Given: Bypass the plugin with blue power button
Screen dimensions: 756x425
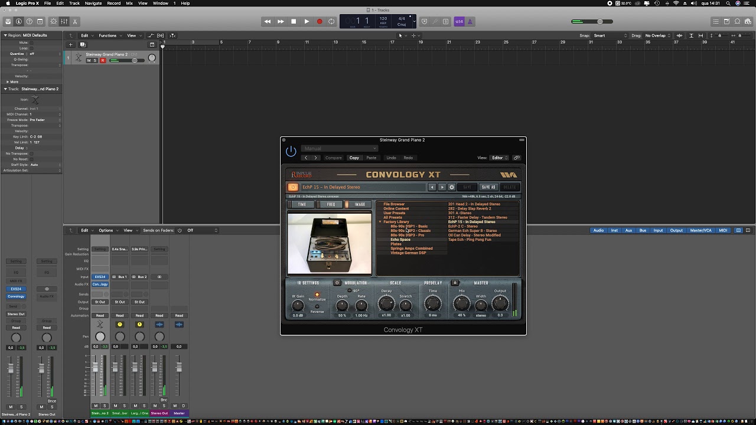Looking at the screenshot, I should click(291, 152).
